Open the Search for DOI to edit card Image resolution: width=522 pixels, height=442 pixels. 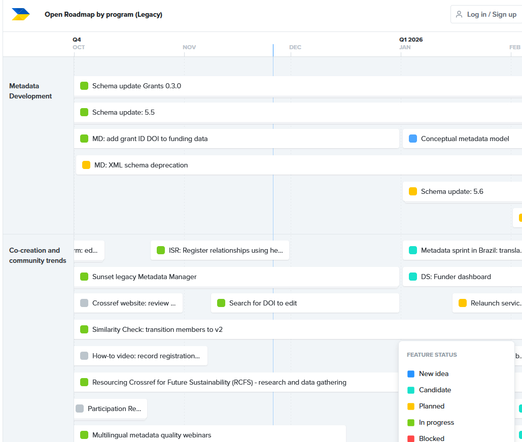tap(263, 303)
